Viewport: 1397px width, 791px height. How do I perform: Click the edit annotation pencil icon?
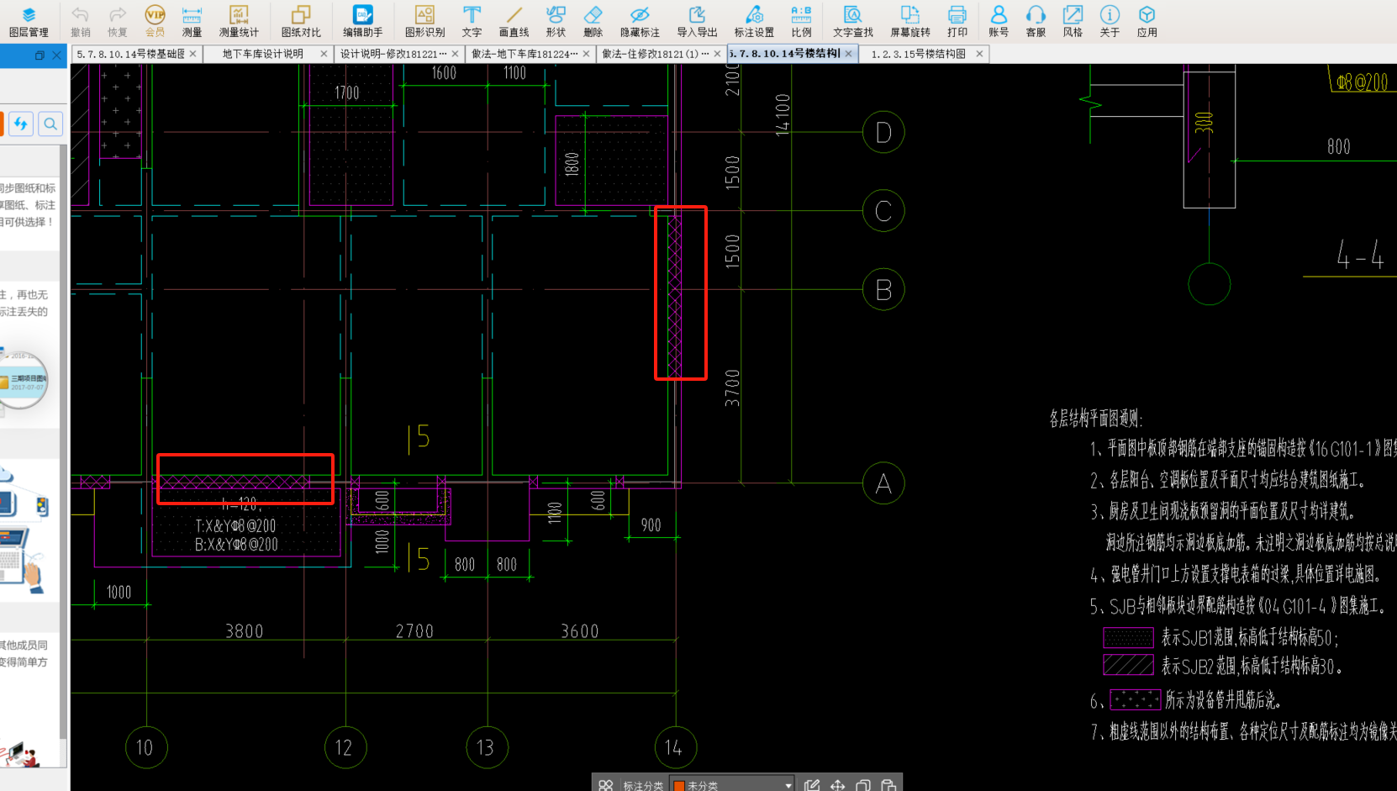point(811,785)
